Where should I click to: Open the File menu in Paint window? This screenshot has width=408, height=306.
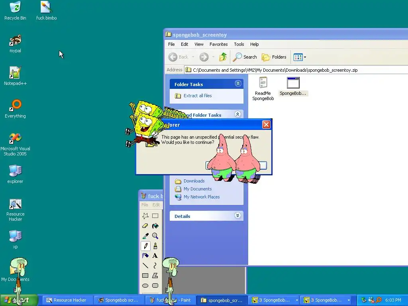click(144, 205)
